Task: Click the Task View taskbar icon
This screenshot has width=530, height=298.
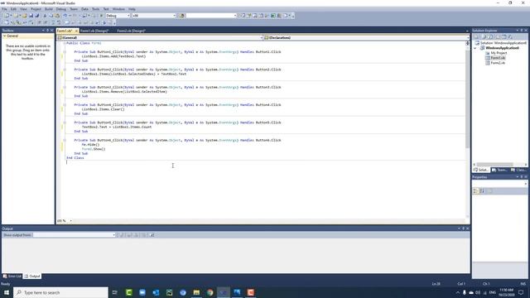Action: 114,292
